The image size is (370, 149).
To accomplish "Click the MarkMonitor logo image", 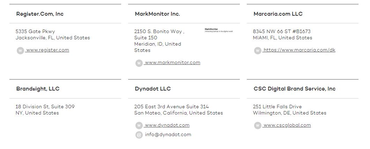I will click(x=219, y=30).
